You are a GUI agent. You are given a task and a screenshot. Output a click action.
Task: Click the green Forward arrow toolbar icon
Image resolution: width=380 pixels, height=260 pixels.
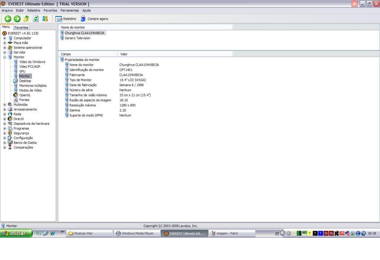coord(17,19)
